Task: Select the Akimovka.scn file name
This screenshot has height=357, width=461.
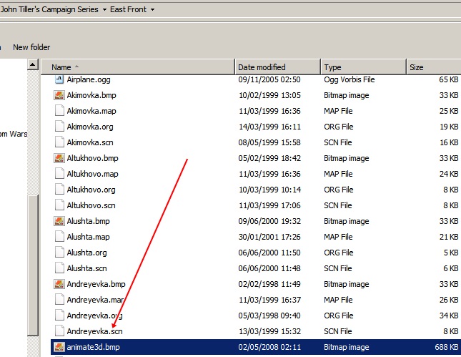Action: pos(90,142)
